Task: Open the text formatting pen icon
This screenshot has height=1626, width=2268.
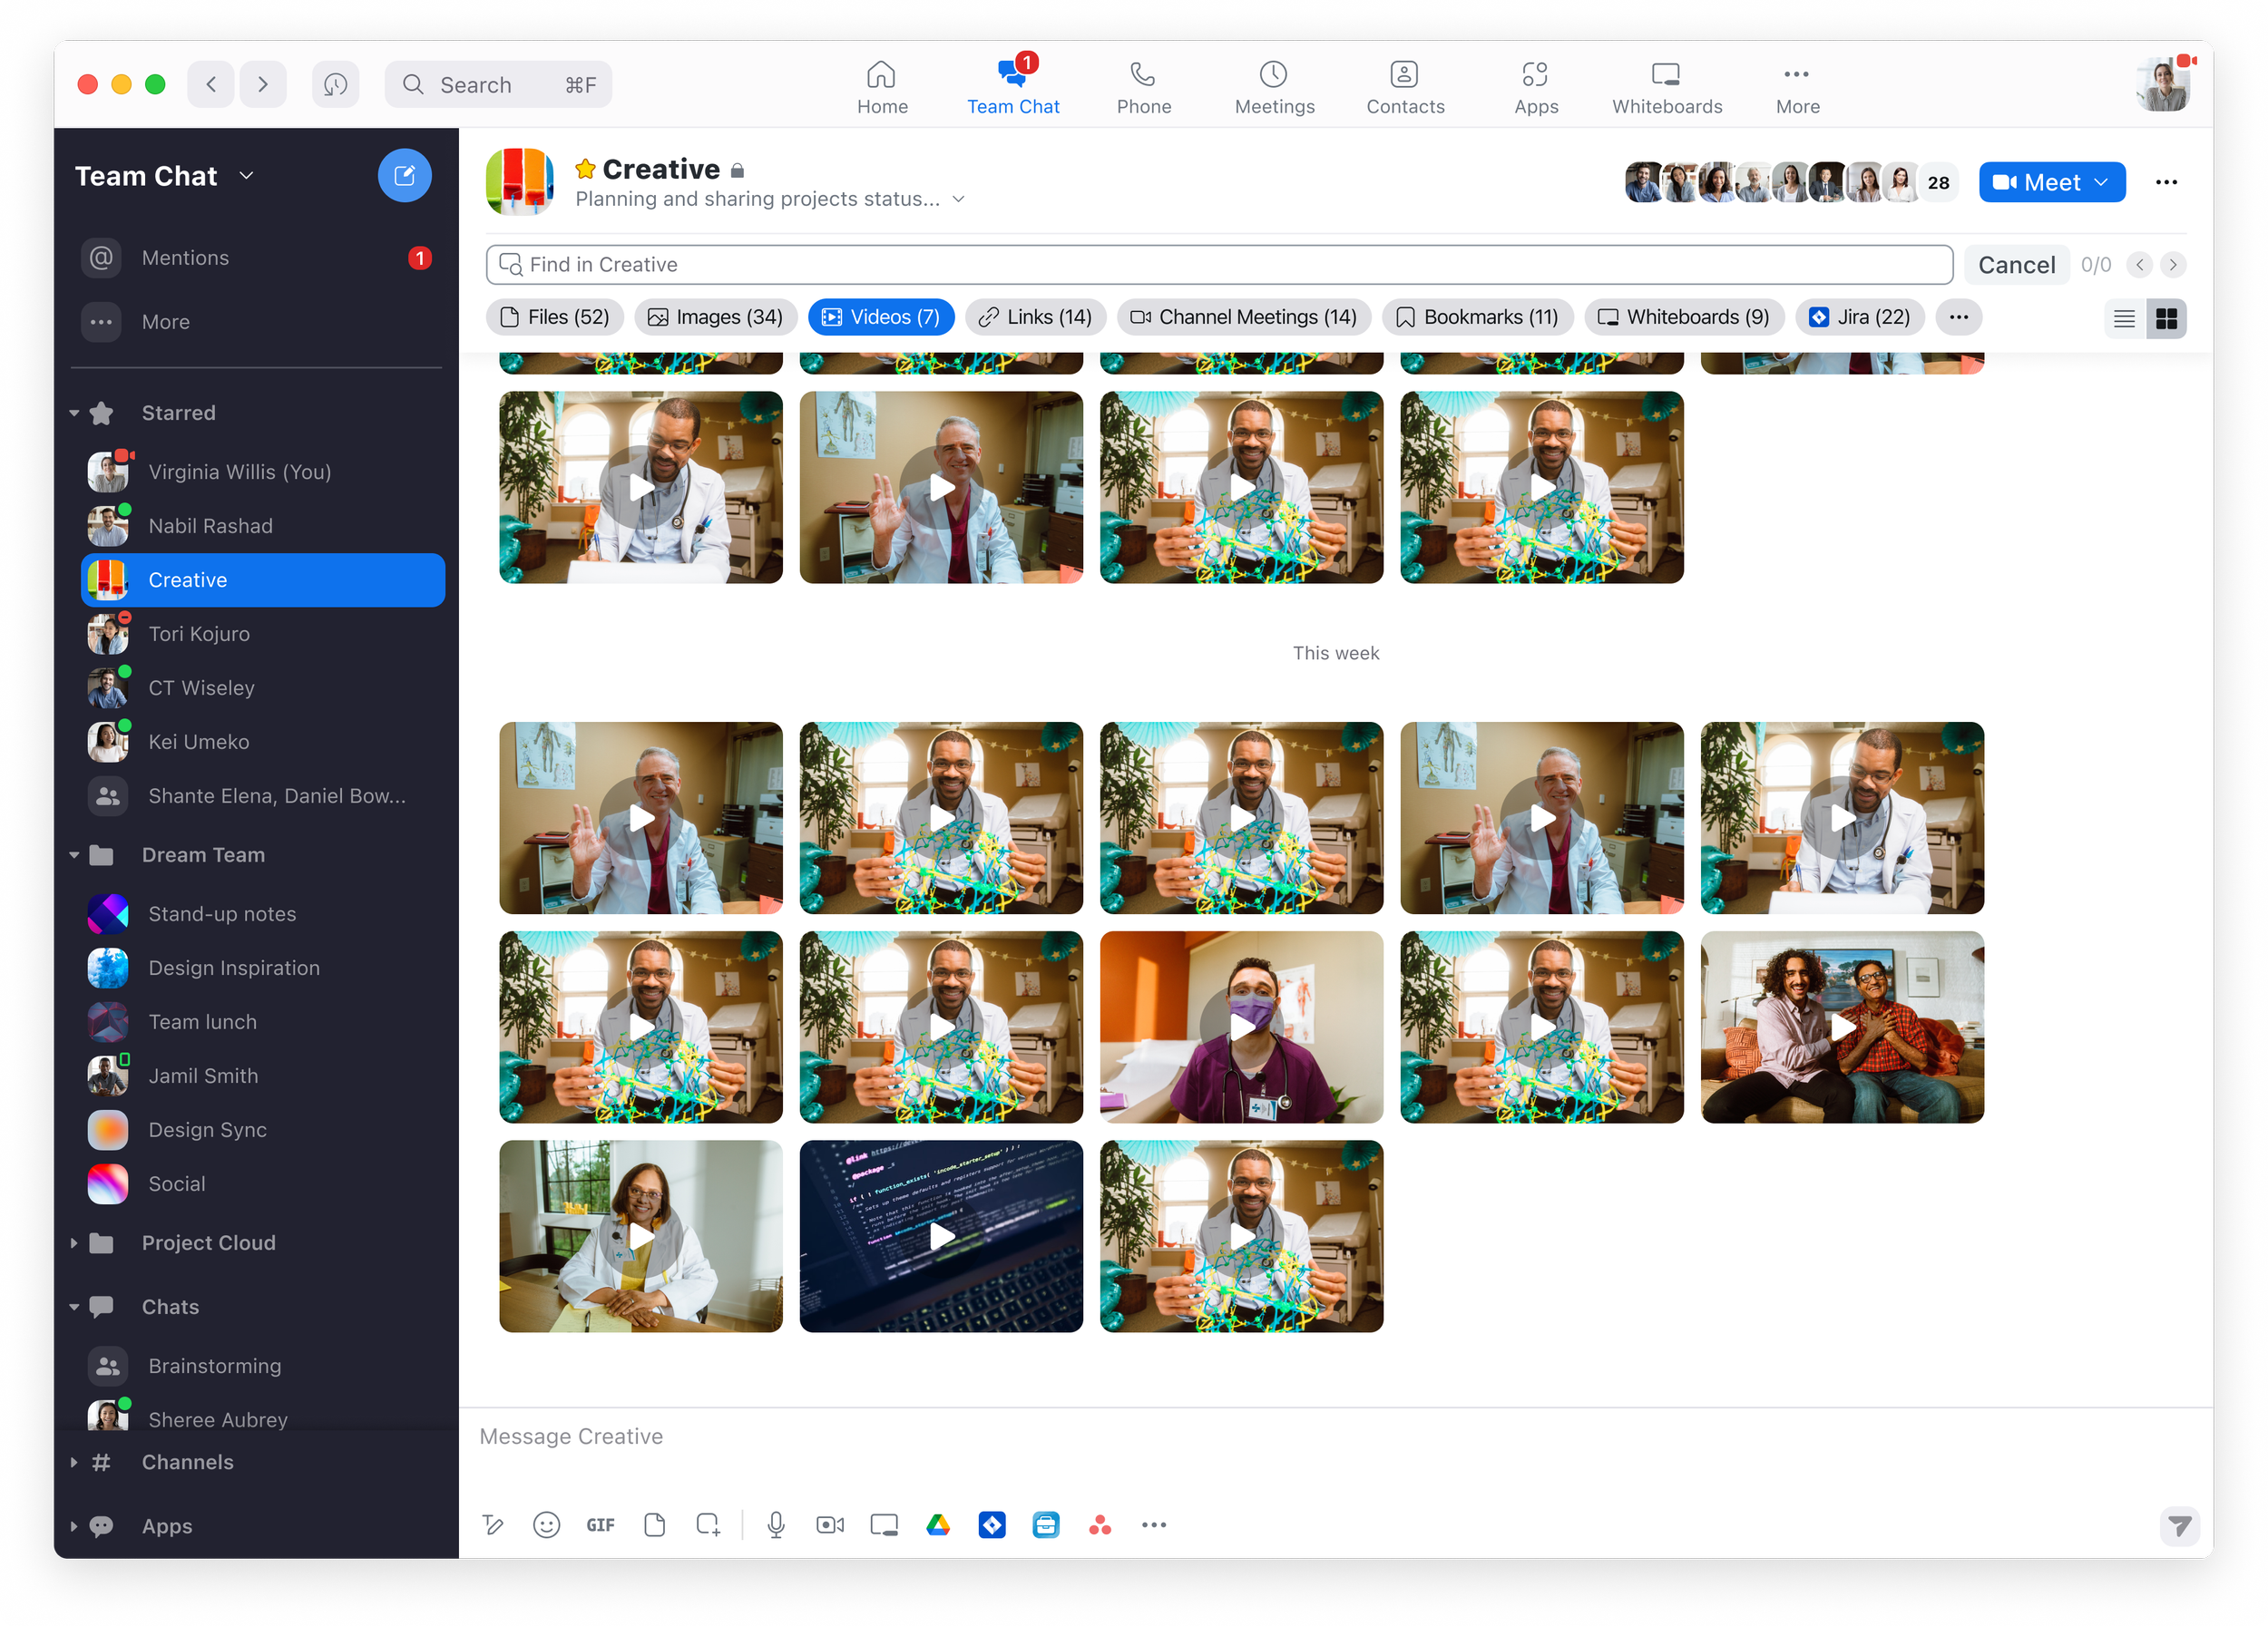Action: click(492, 1524)
